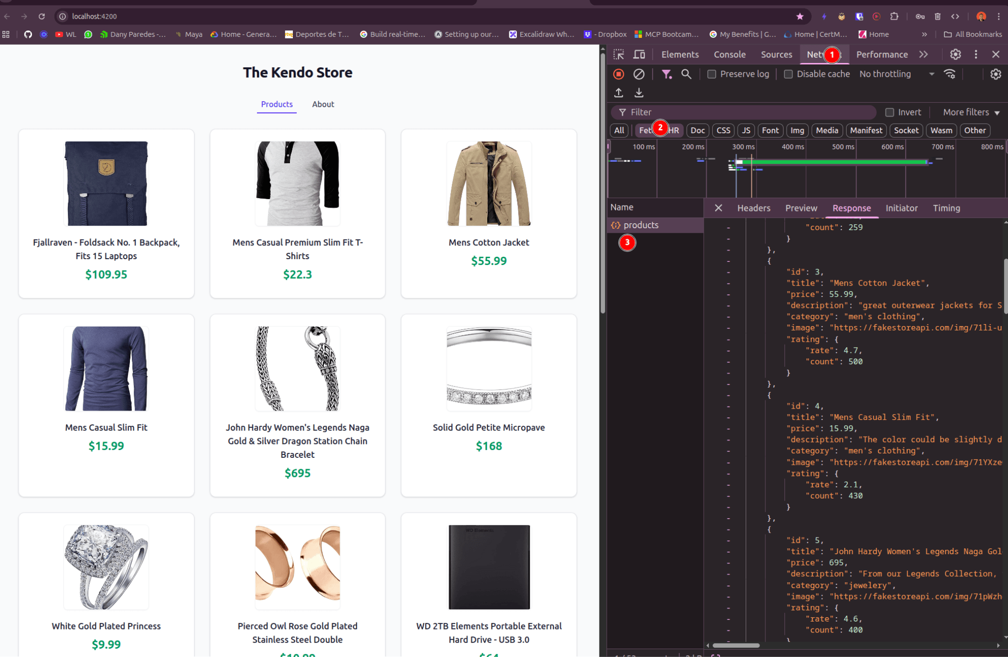Open the Timing tab
Screen dimensions: 1008x657
click(946, 209)
